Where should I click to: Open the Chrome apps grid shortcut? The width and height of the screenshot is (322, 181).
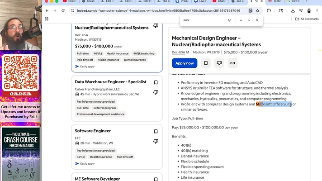tap(47, 19)
